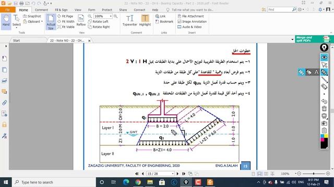Screen dimensions: 334x187
Task: Select the Highlight tool
Action: coord(145,21)
